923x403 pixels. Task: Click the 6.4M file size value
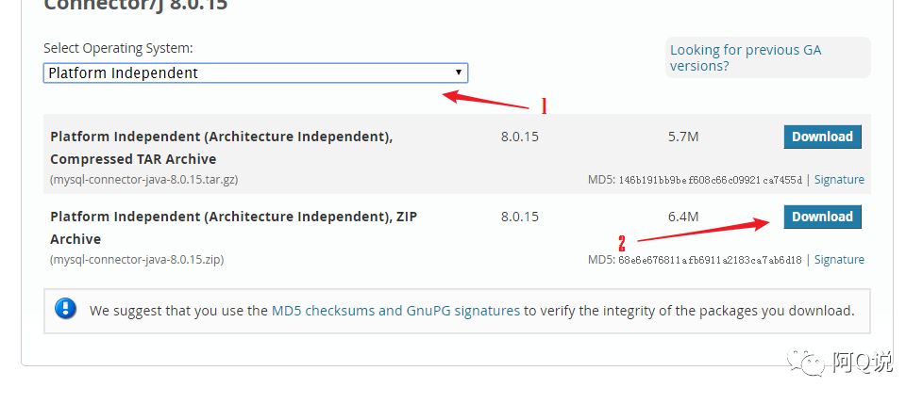pos(682,217)
